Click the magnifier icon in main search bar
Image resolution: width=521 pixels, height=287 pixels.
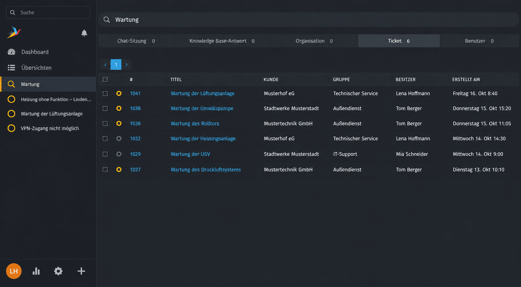(x=107, y=20)
